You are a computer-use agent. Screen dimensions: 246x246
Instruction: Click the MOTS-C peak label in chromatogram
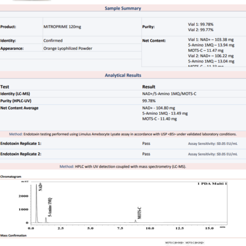coord(139,213)
